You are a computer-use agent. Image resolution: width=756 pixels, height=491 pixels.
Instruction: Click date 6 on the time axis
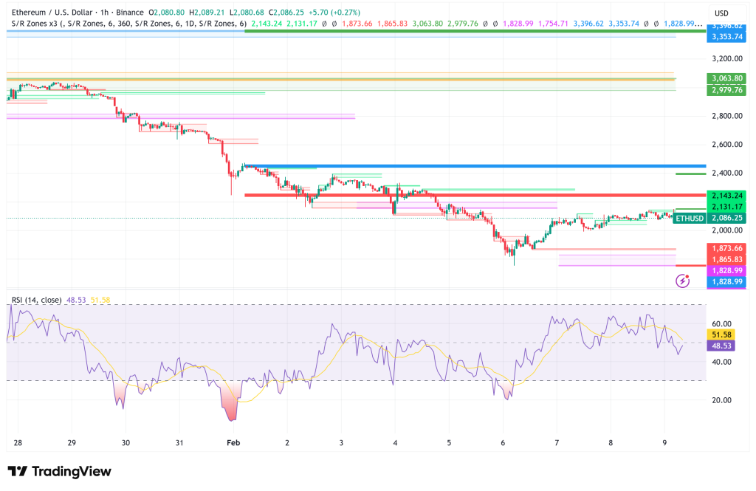click(503, 442)
